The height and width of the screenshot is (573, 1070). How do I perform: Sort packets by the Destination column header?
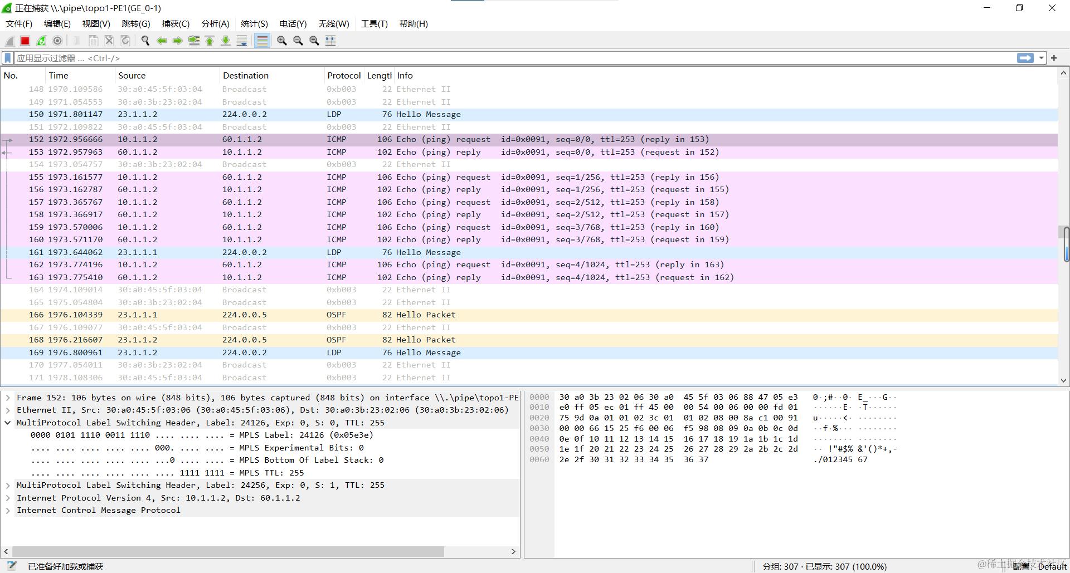272,76
